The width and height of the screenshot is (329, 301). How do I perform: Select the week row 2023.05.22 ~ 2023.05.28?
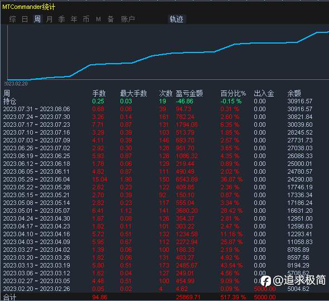point(158,187)
